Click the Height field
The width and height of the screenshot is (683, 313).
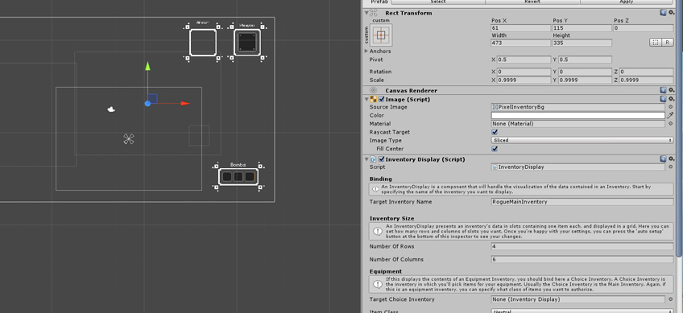tap(582, 43)
